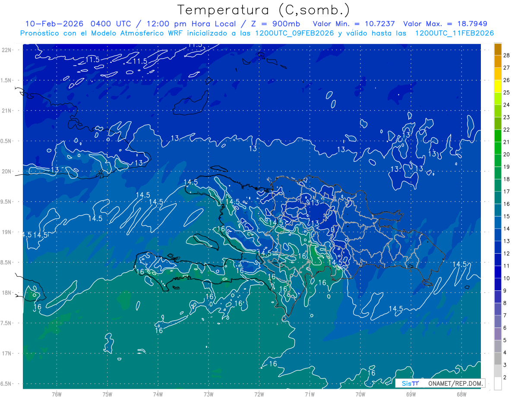Select the 'Valor Min. = 10.7237' readout
518x400 pixels.
353,24
